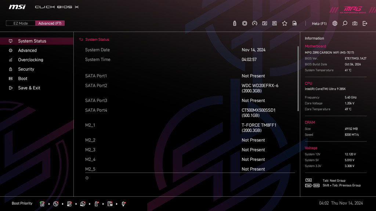Select the SATA Port2 row label

point(96,85)
